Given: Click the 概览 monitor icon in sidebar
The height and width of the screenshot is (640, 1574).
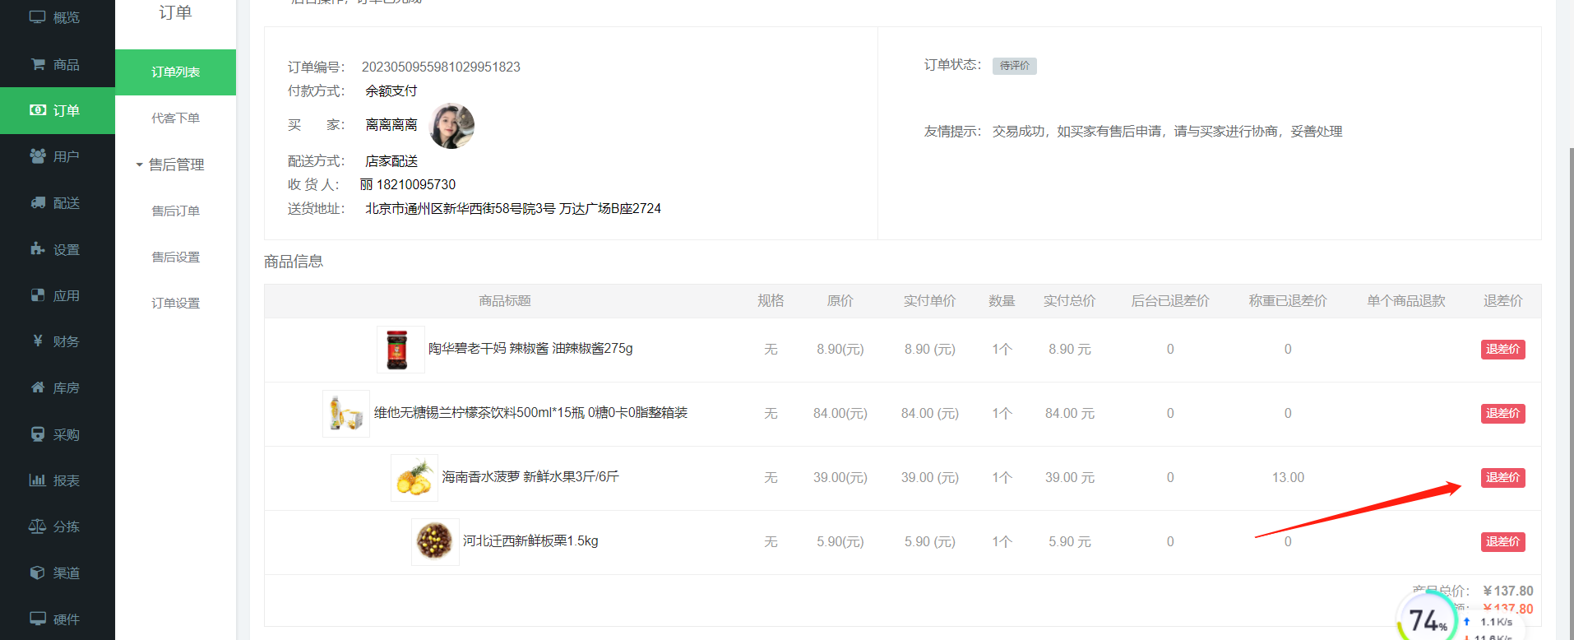Looking at the screenshot, I should (x=37, y=17).
